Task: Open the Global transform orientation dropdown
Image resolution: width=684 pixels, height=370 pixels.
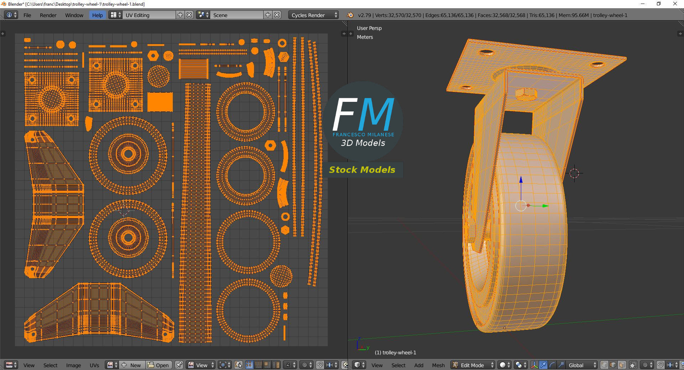Action: pos(581,365)
